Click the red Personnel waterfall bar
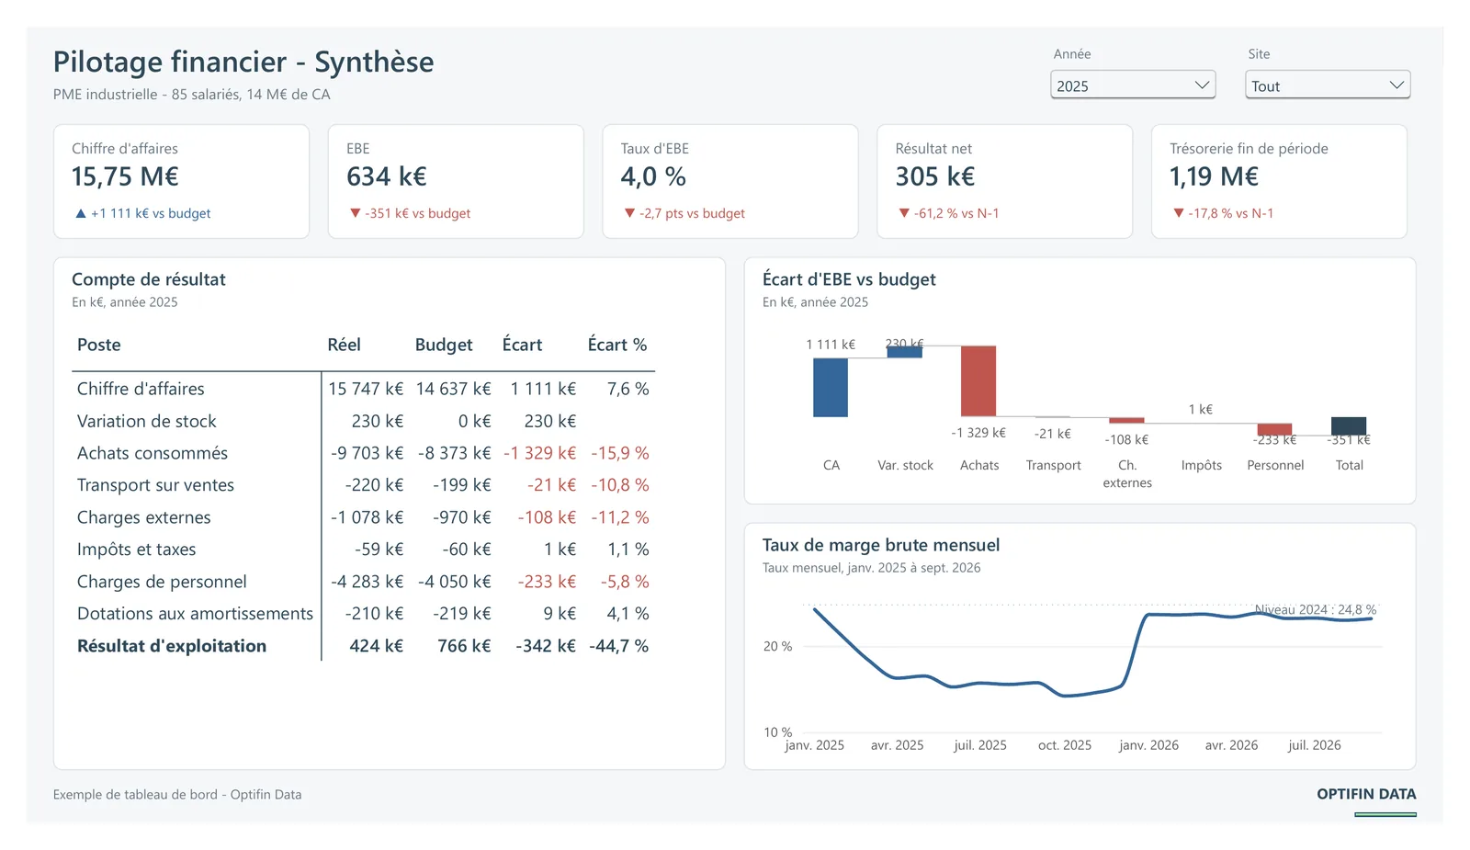This screenshot has height=850, width=1470. [x=1274, y=429]
